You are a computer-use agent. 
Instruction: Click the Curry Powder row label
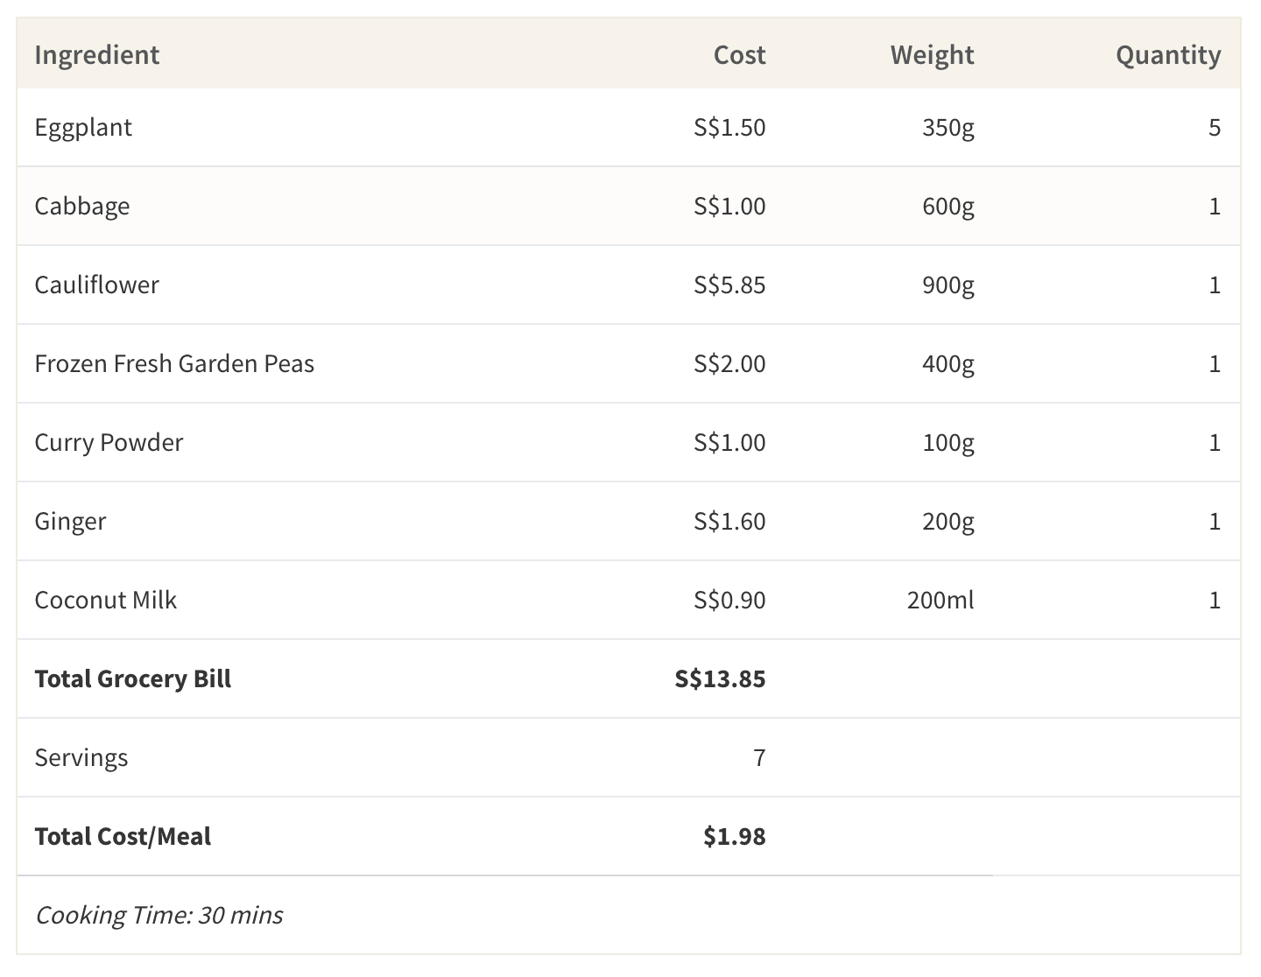(109, 443)
